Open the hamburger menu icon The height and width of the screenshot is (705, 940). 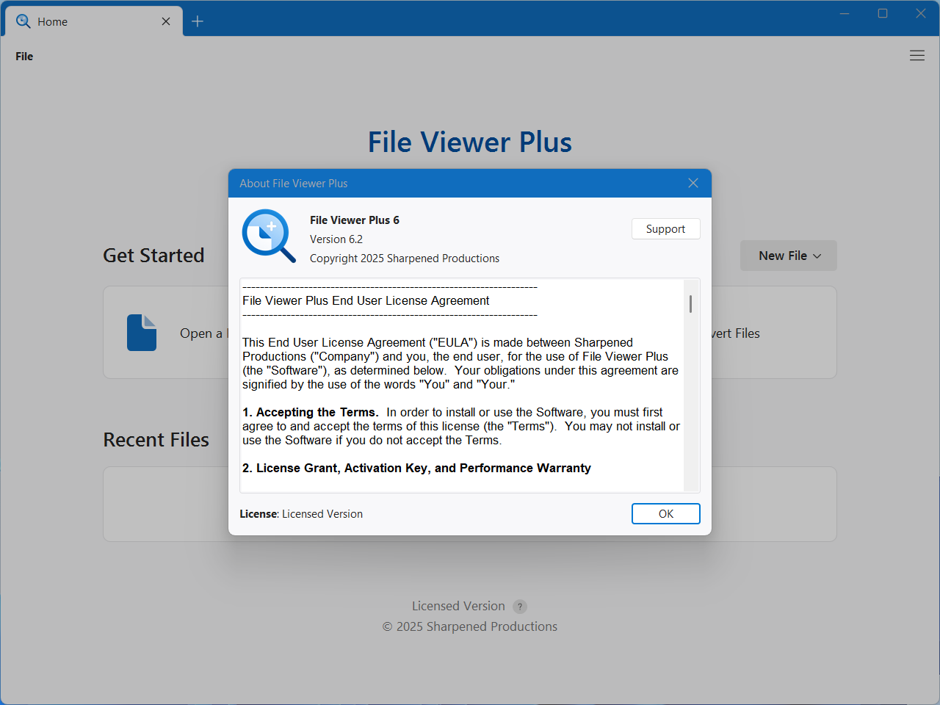click(916, 56)
